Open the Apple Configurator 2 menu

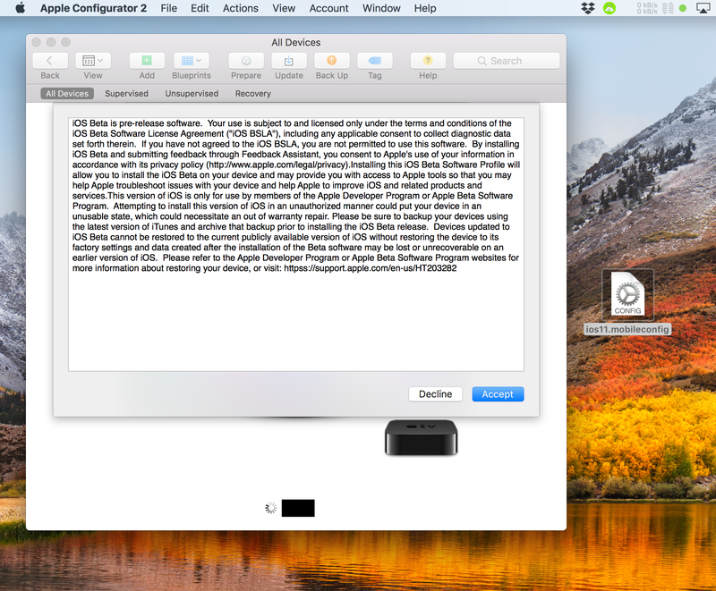pyautogui.click(x=93, y=8)
